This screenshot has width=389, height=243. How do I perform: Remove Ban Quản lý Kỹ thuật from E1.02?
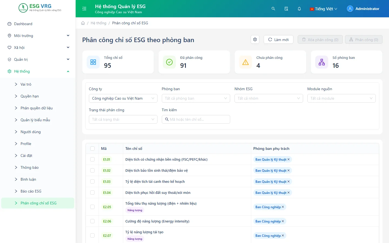pyautogui.click(x=289, y=170)
